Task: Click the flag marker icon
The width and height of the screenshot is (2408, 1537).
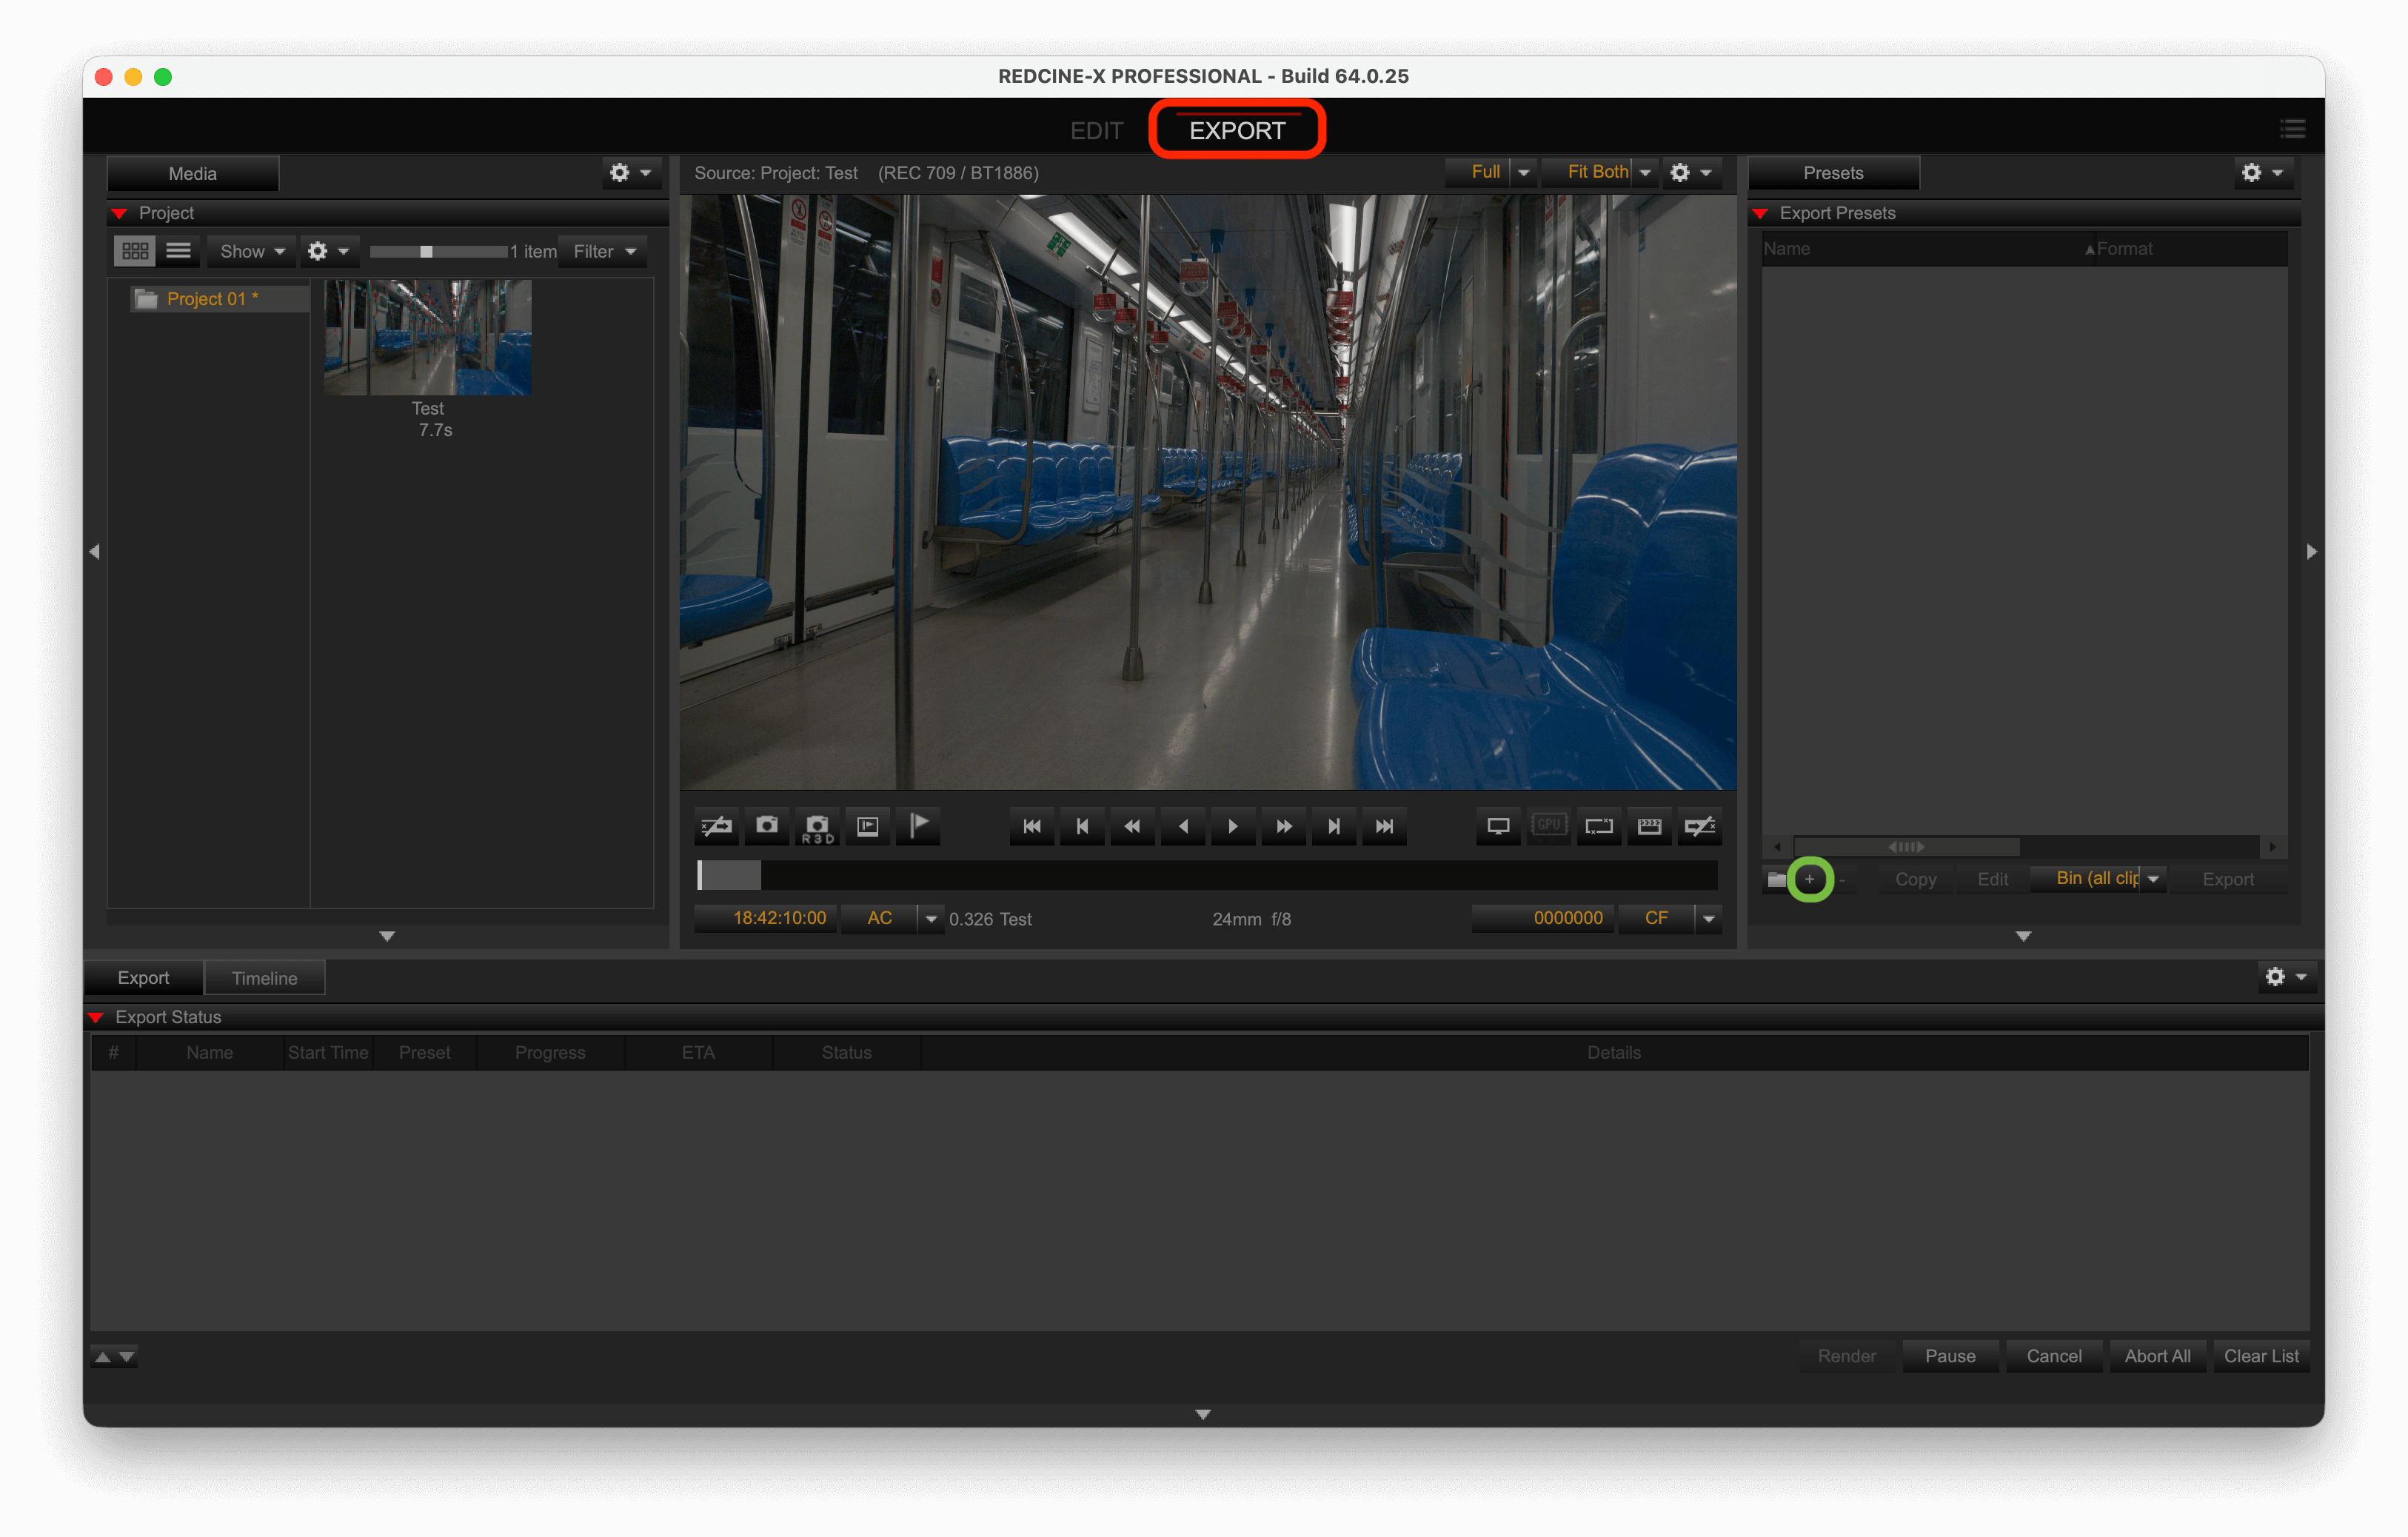Action: (x=918, y=826)
